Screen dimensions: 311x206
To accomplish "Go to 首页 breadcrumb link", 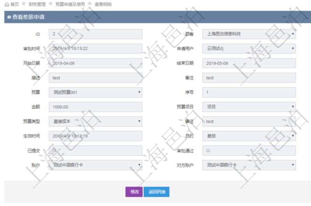I will pos(14,4).
